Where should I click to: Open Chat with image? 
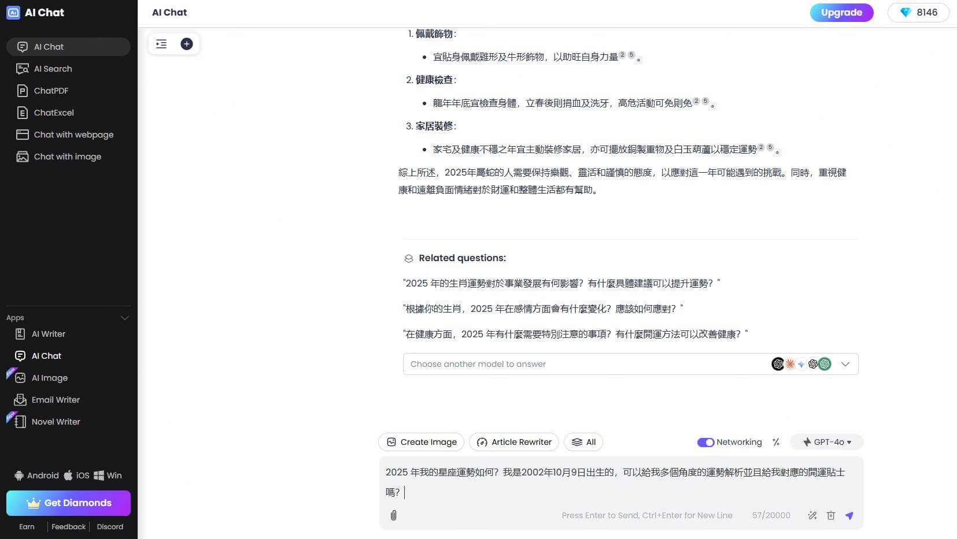click(68, 157)
